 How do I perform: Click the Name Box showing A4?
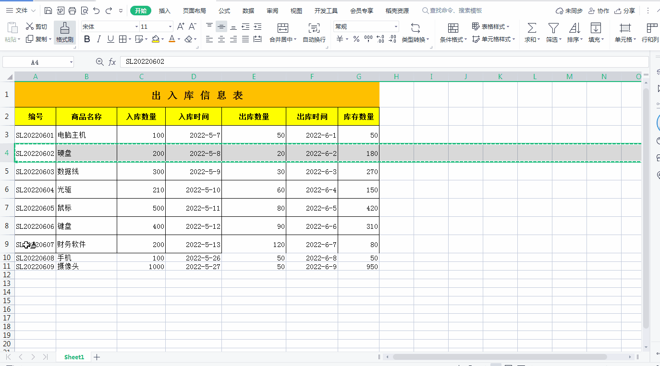[x=38, y=62]
